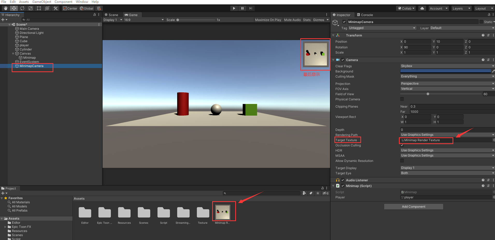Open the Tag dropdown showing Untagged

(382, 28)
